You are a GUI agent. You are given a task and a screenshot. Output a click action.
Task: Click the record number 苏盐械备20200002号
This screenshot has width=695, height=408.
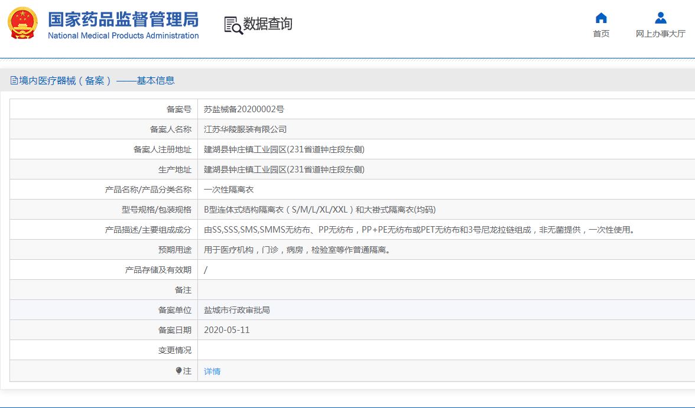244,109
